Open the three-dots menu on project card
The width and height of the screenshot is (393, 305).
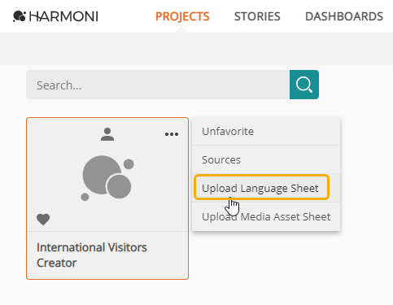(x=172, y=134)
